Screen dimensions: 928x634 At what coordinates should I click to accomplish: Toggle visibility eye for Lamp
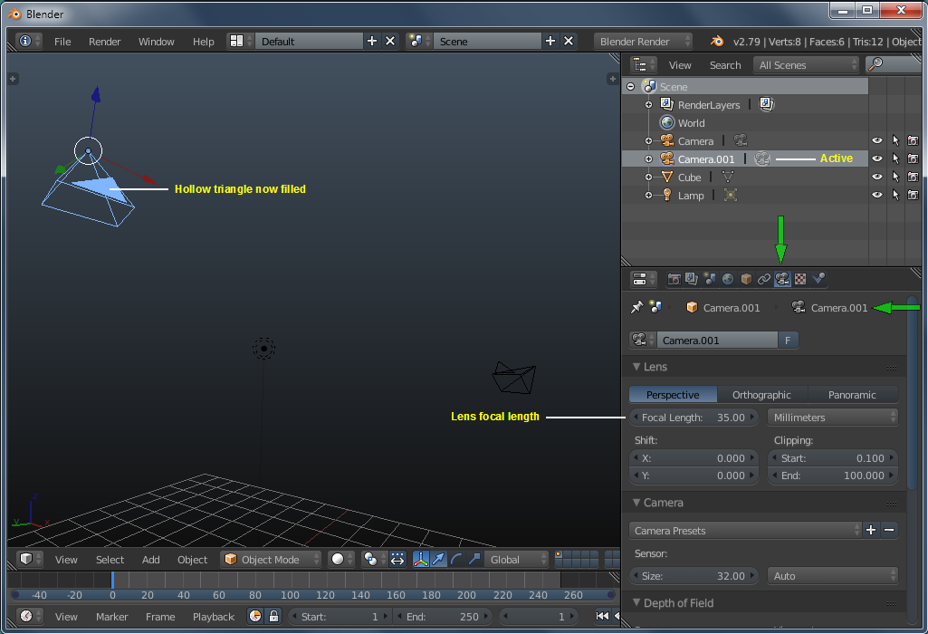click(877, 195)
